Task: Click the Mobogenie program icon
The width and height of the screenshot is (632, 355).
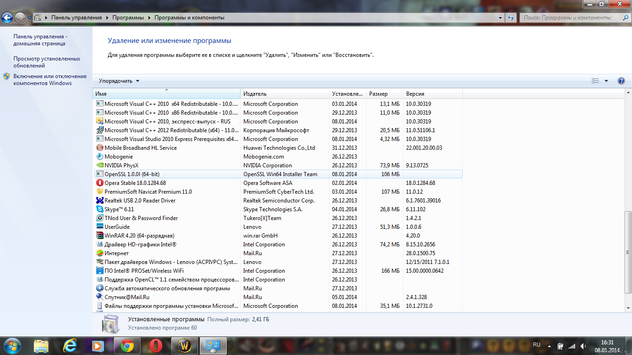Action: tap(100, 157)
